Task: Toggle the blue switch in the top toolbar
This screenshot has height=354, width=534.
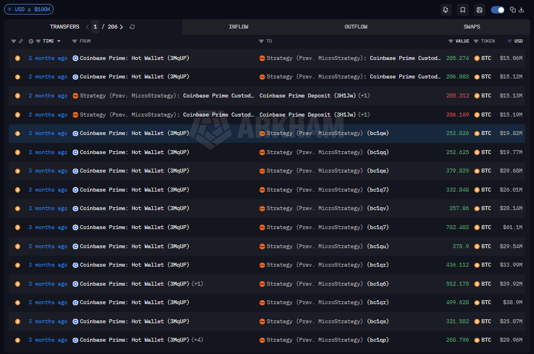Action: [x=497, y=10]
